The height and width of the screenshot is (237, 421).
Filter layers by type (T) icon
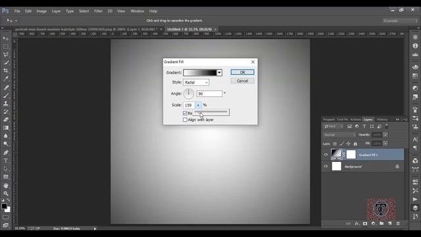pos(364,126)
